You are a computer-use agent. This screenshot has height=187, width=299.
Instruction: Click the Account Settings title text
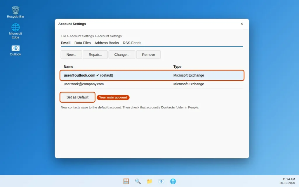(x=72, y=24)
